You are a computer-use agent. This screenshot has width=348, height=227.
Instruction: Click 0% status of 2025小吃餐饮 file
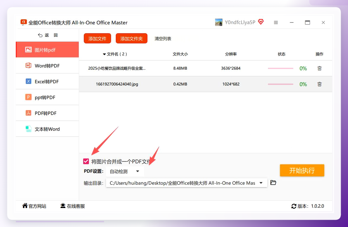tap(303, 68)
